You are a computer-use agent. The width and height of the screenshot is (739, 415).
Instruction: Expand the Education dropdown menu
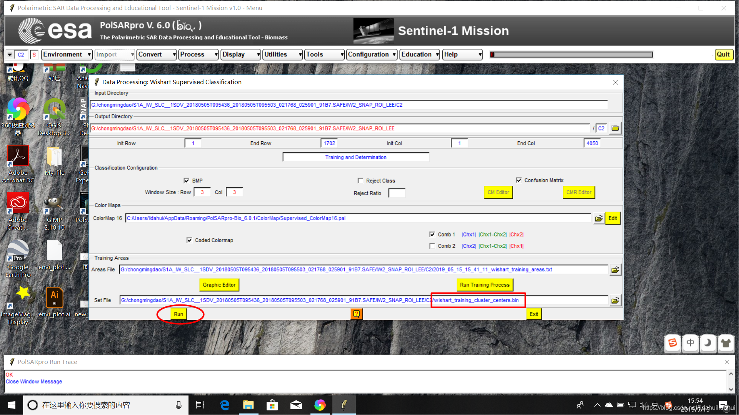click(x=420, y=55)
